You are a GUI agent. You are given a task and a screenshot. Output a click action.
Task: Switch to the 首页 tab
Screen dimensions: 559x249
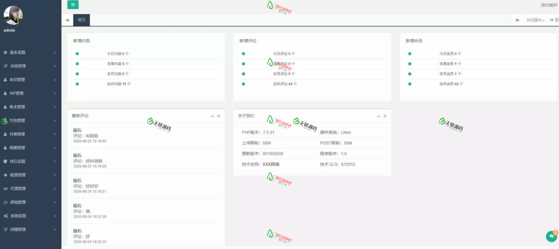[81, 20]
